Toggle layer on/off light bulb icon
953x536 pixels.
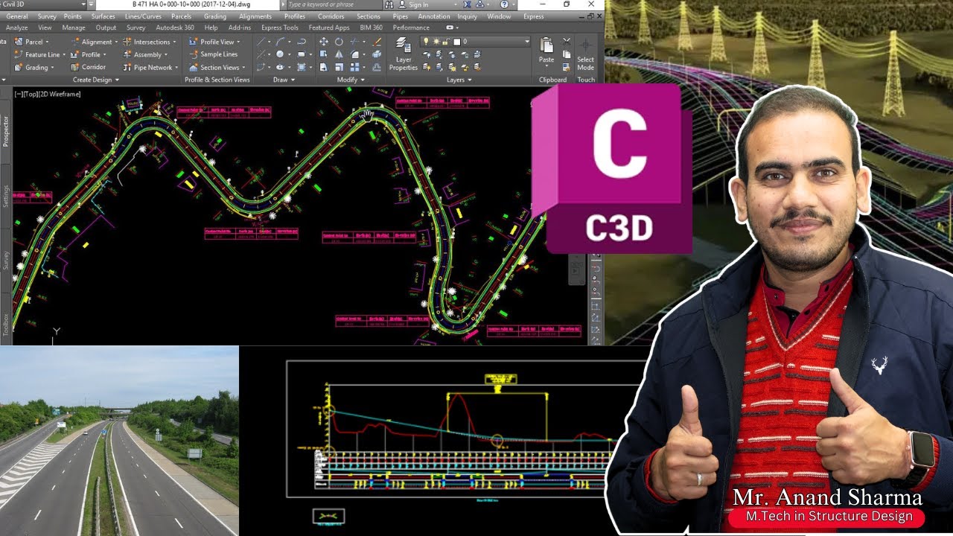tap(426, 42)
